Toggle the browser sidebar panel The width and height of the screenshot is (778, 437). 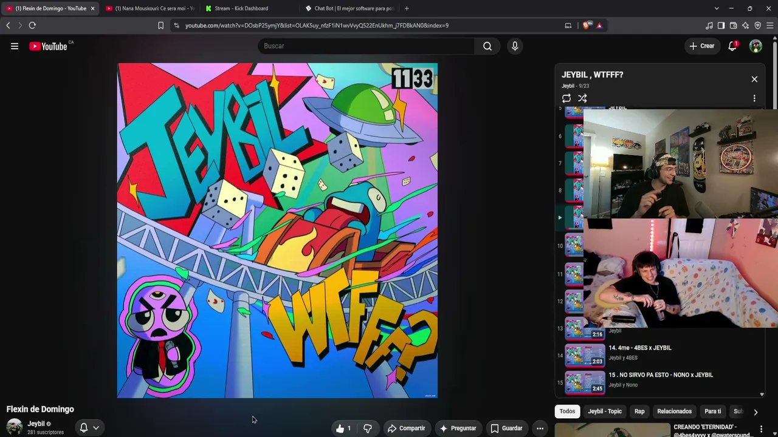click(721, 25)
